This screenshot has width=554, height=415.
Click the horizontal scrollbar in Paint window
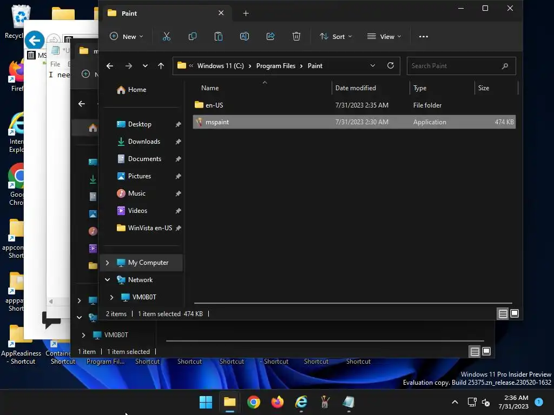click(353, 303)
